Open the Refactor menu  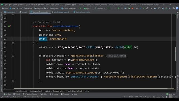coord(41,4)
